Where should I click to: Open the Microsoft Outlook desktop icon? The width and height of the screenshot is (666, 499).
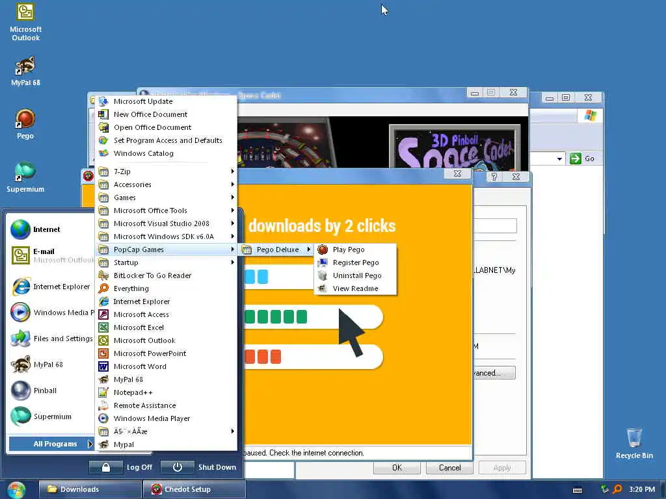[25, 22]
